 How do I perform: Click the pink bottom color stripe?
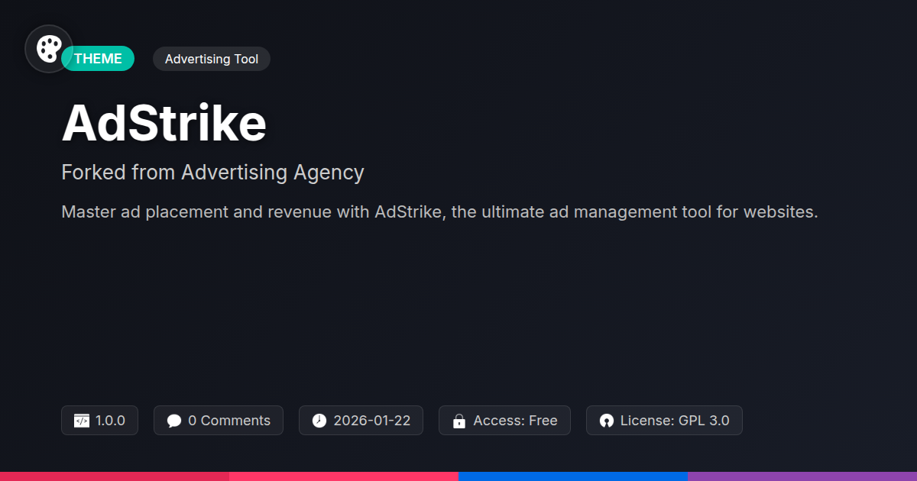point(344,476)
